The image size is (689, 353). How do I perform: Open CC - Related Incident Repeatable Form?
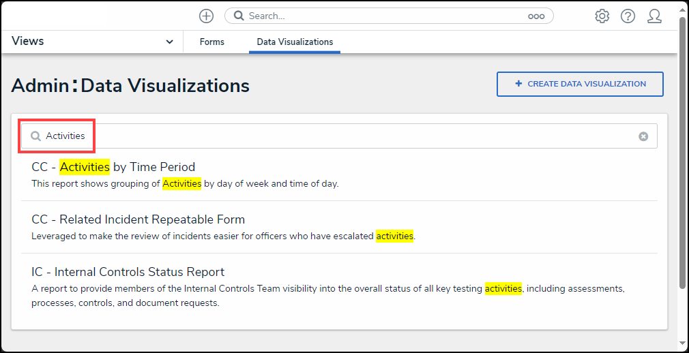(138, 219)
